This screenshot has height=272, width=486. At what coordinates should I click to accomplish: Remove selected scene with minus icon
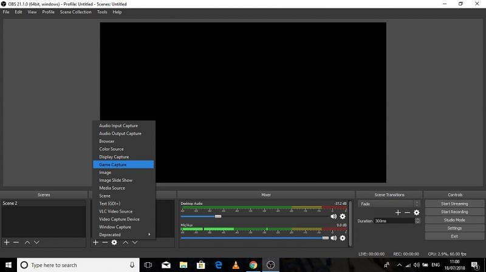click(x=16, y=242)
